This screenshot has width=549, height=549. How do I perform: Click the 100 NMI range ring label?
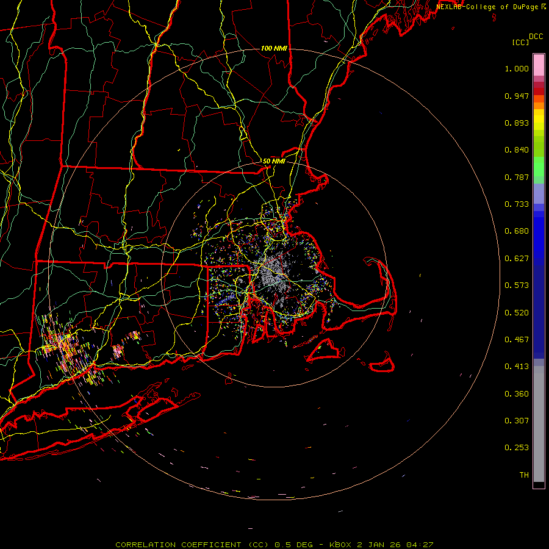[274, 48]
